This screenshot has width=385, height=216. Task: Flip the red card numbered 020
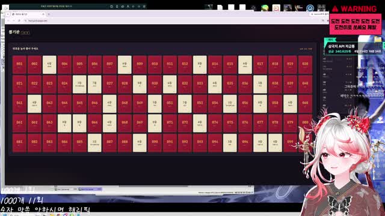[x=305, y=65]
